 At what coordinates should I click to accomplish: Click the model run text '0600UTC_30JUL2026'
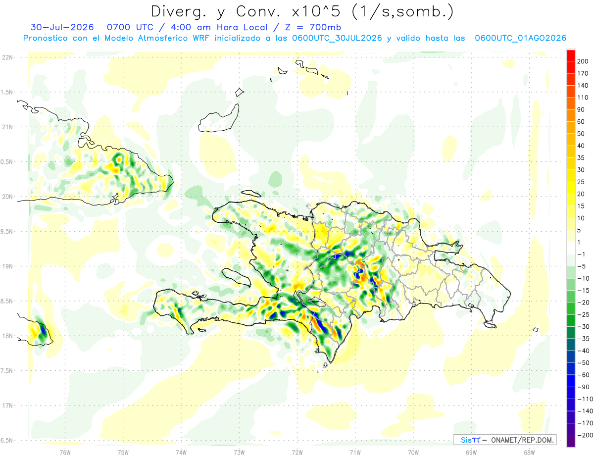coord(337,38)
